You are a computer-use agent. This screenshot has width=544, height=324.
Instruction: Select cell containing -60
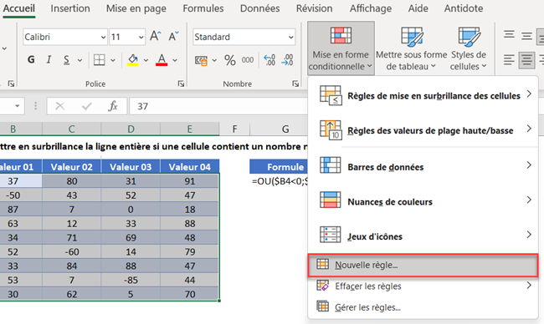click(x=71, y=251)
